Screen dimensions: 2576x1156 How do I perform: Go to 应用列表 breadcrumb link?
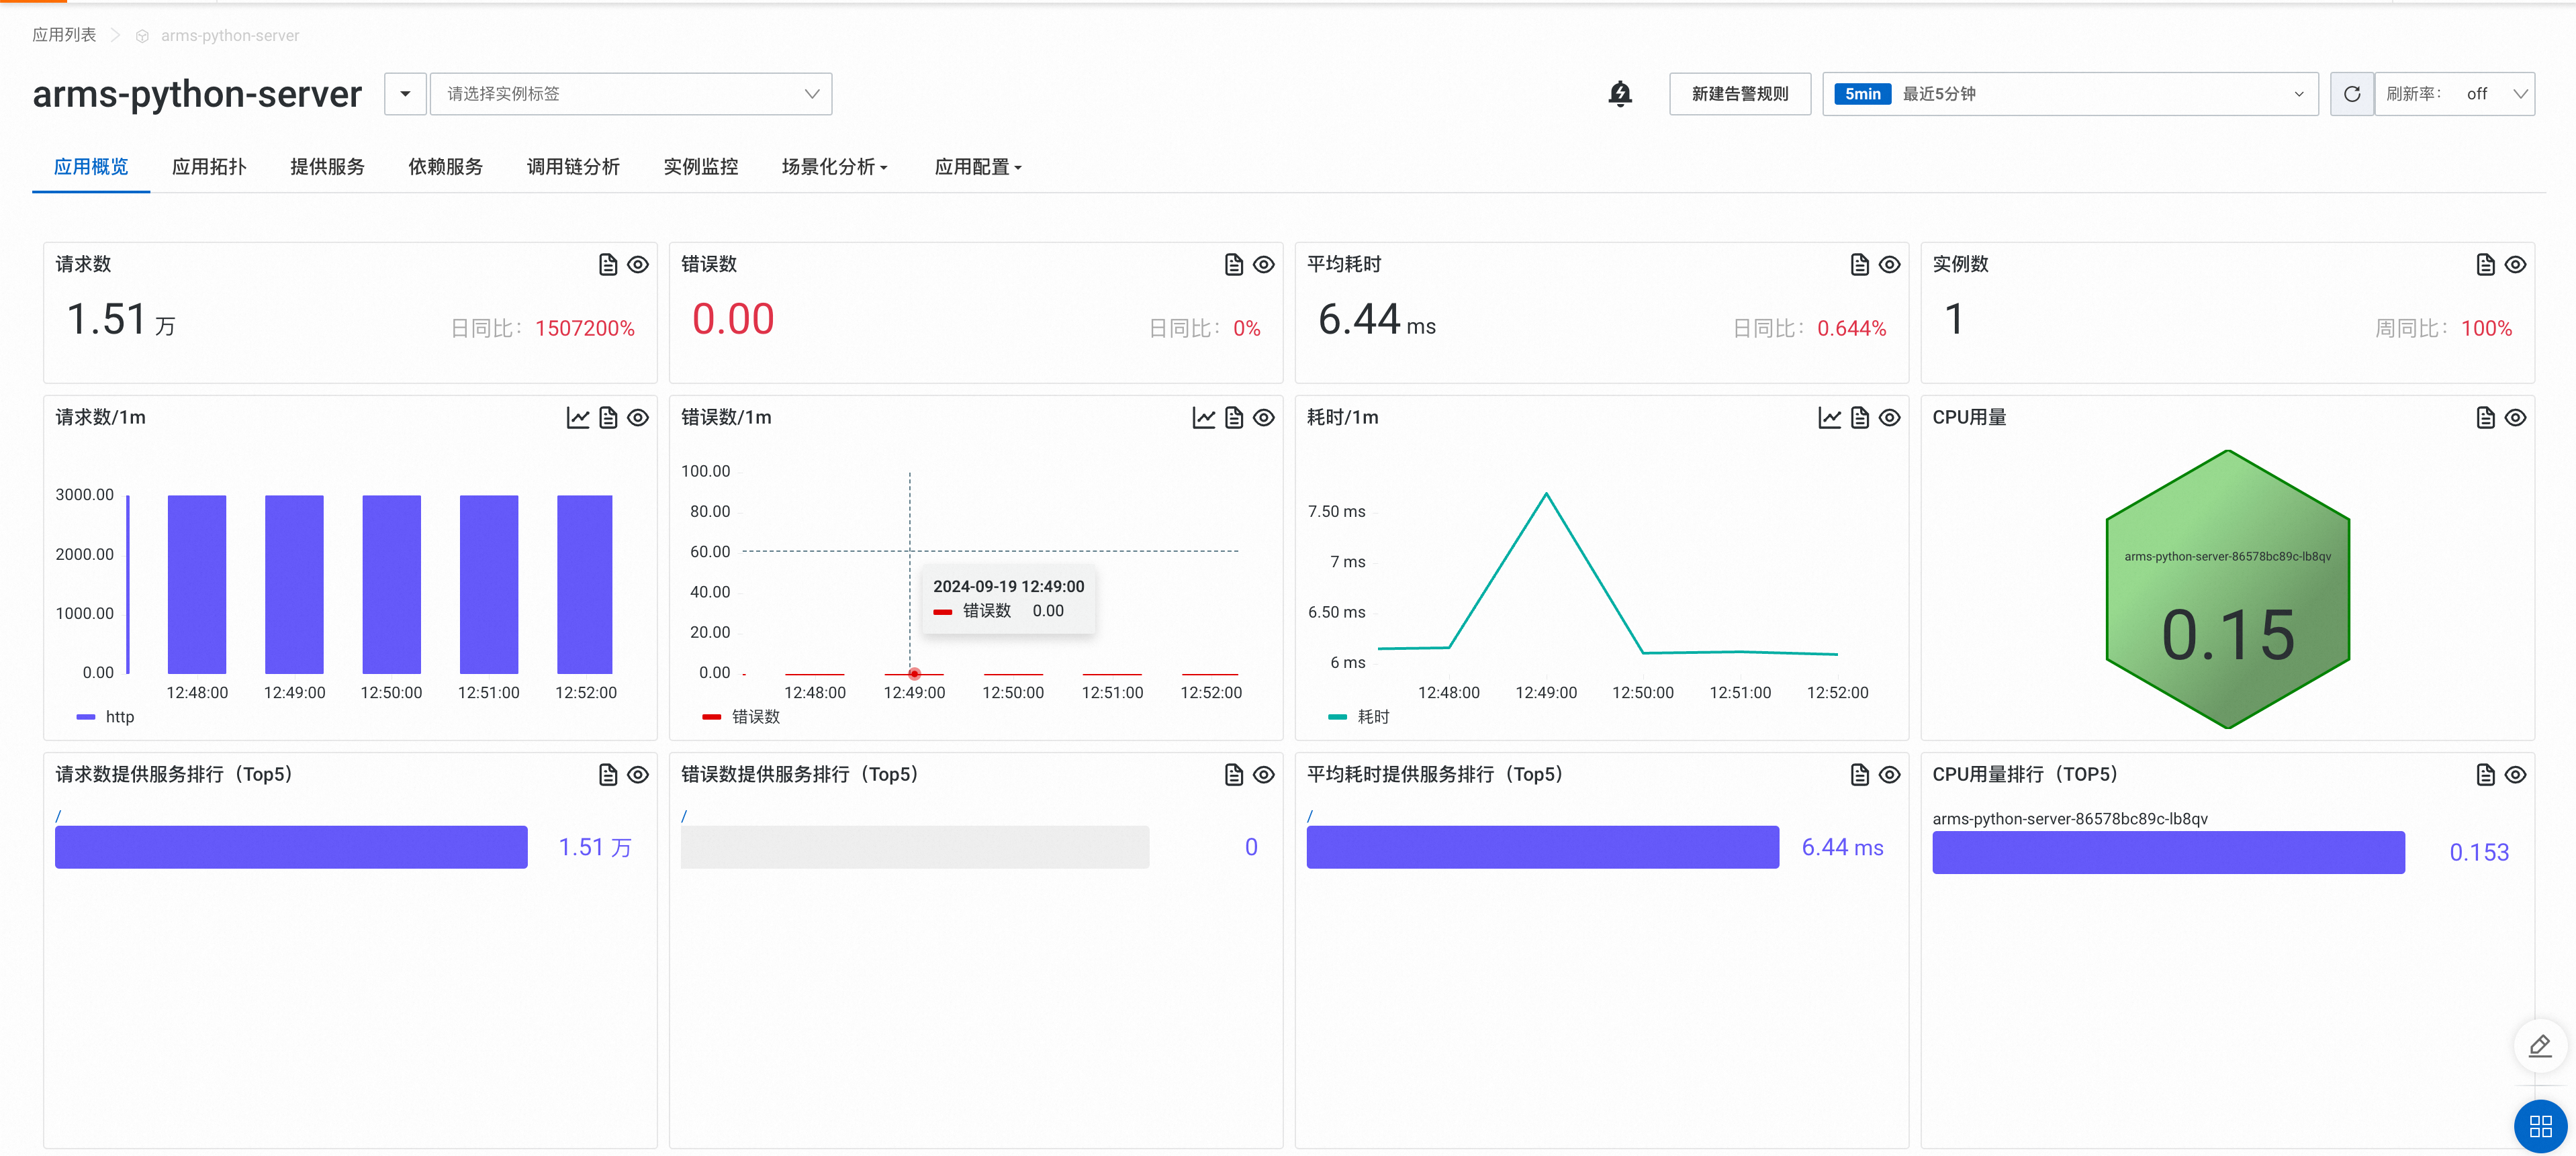click(x=64, y=35)
